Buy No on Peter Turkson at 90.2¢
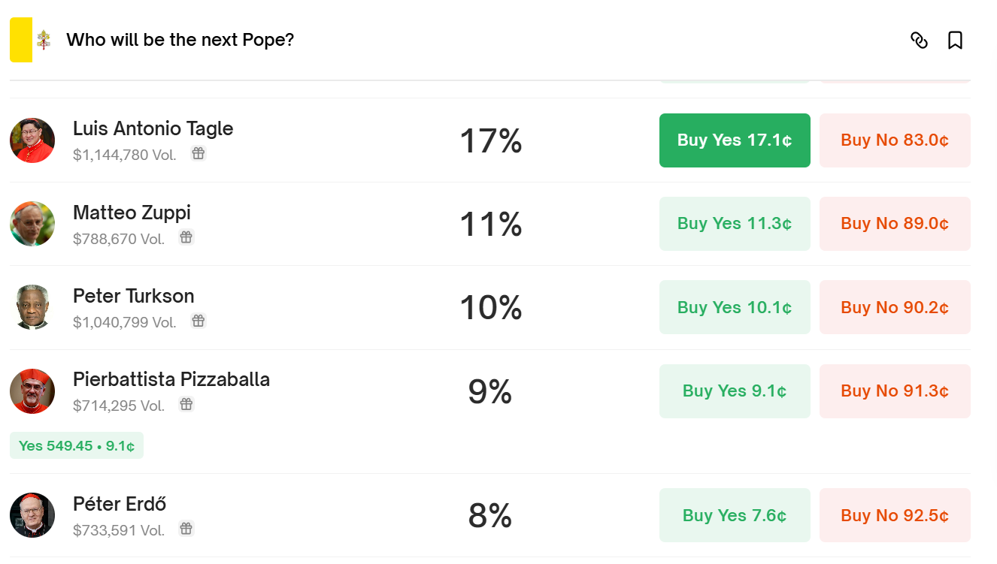Image resolution: width=997 pixels, height=564 pixels. tap(894, 307)
